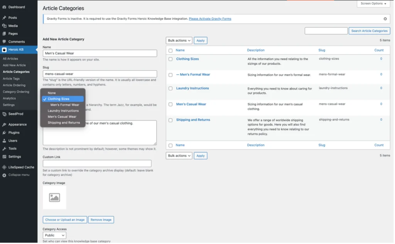Open the Men's Formal Wear table link
The image size is (395, 244).
click(195, 74)
